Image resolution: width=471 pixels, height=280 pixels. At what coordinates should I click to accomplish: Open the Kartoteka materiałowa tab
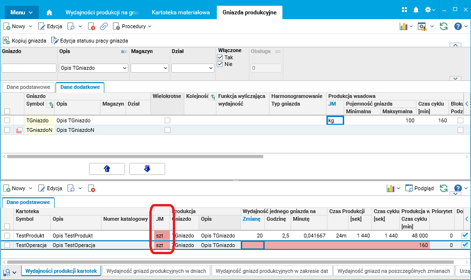[180, 12]
